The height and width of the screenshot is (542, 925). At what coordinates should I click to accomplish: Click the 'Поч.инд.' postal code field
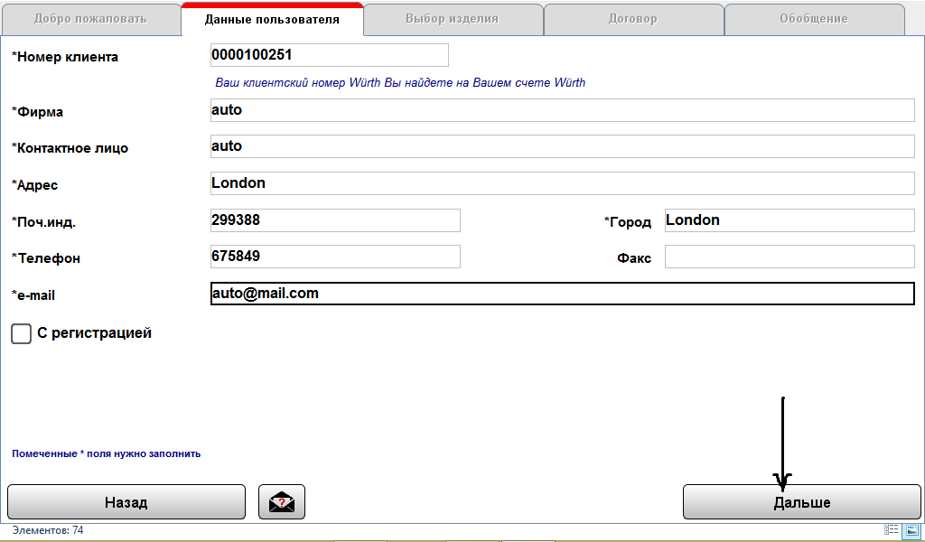click(x=334, y=220)
